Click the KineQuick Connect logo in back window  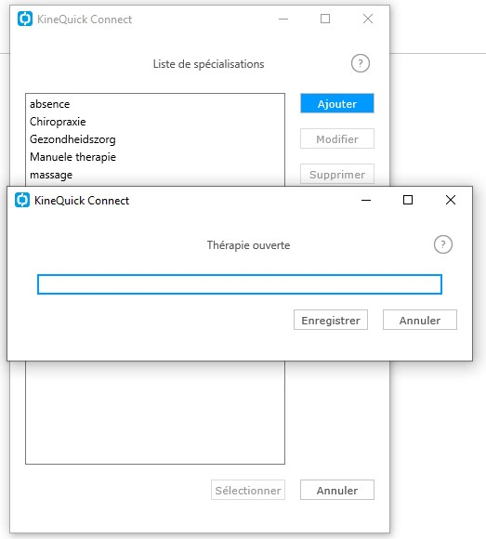pos(25,19)
